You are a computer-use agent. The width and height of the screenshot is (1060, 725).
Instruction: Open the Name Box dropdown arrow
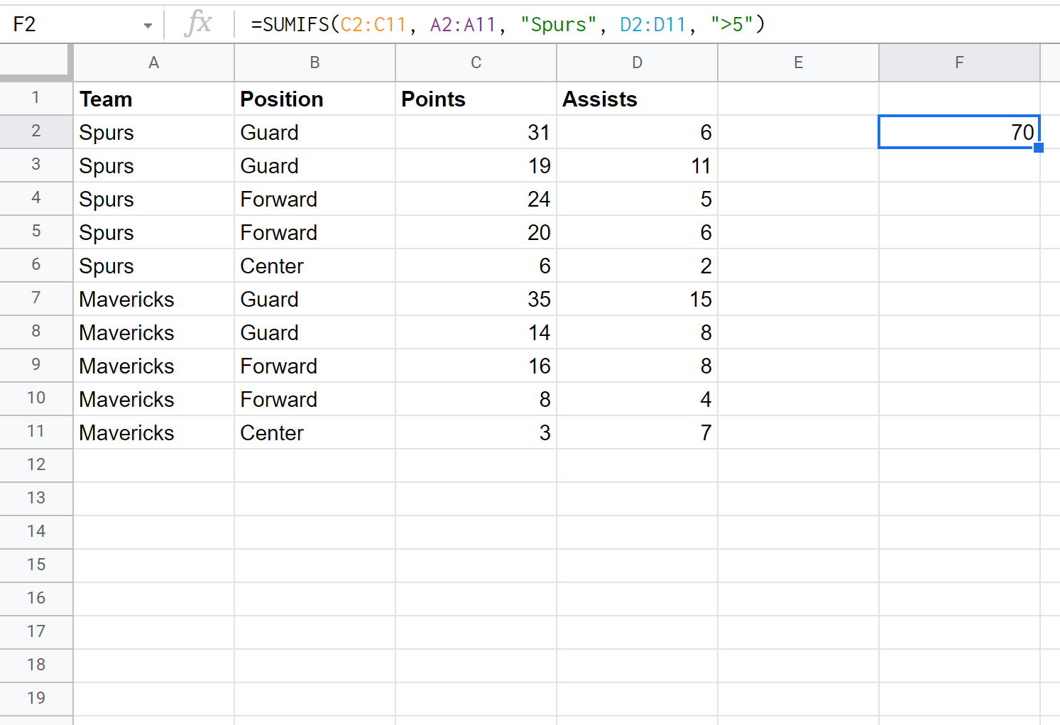148,24
